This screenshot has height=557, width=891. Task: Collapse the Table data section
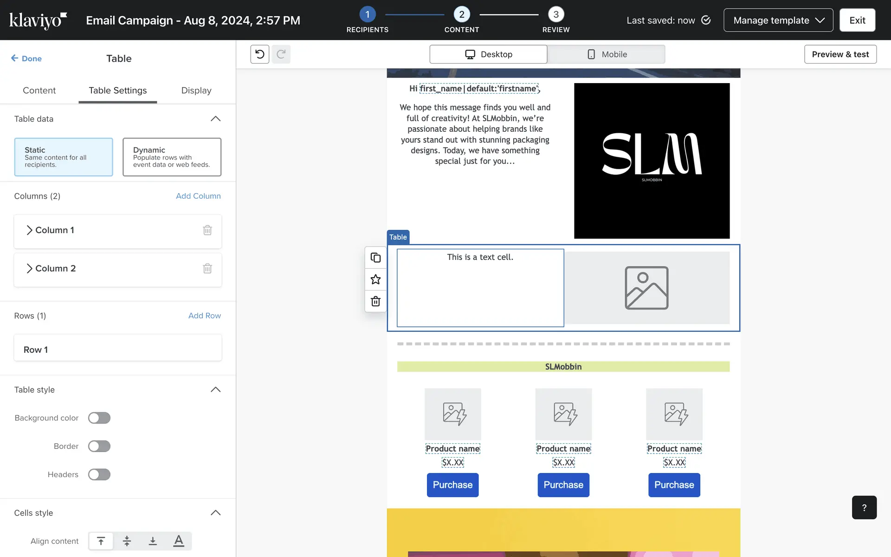215,119
